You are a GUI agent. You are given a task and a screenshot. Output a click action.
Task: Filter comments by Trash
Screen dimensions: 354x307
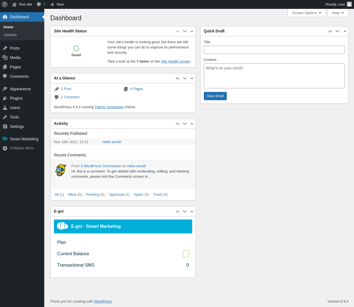[x=158, y=195]
